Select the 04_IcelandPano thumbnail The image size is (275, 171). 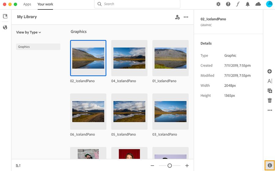[129, 58]
